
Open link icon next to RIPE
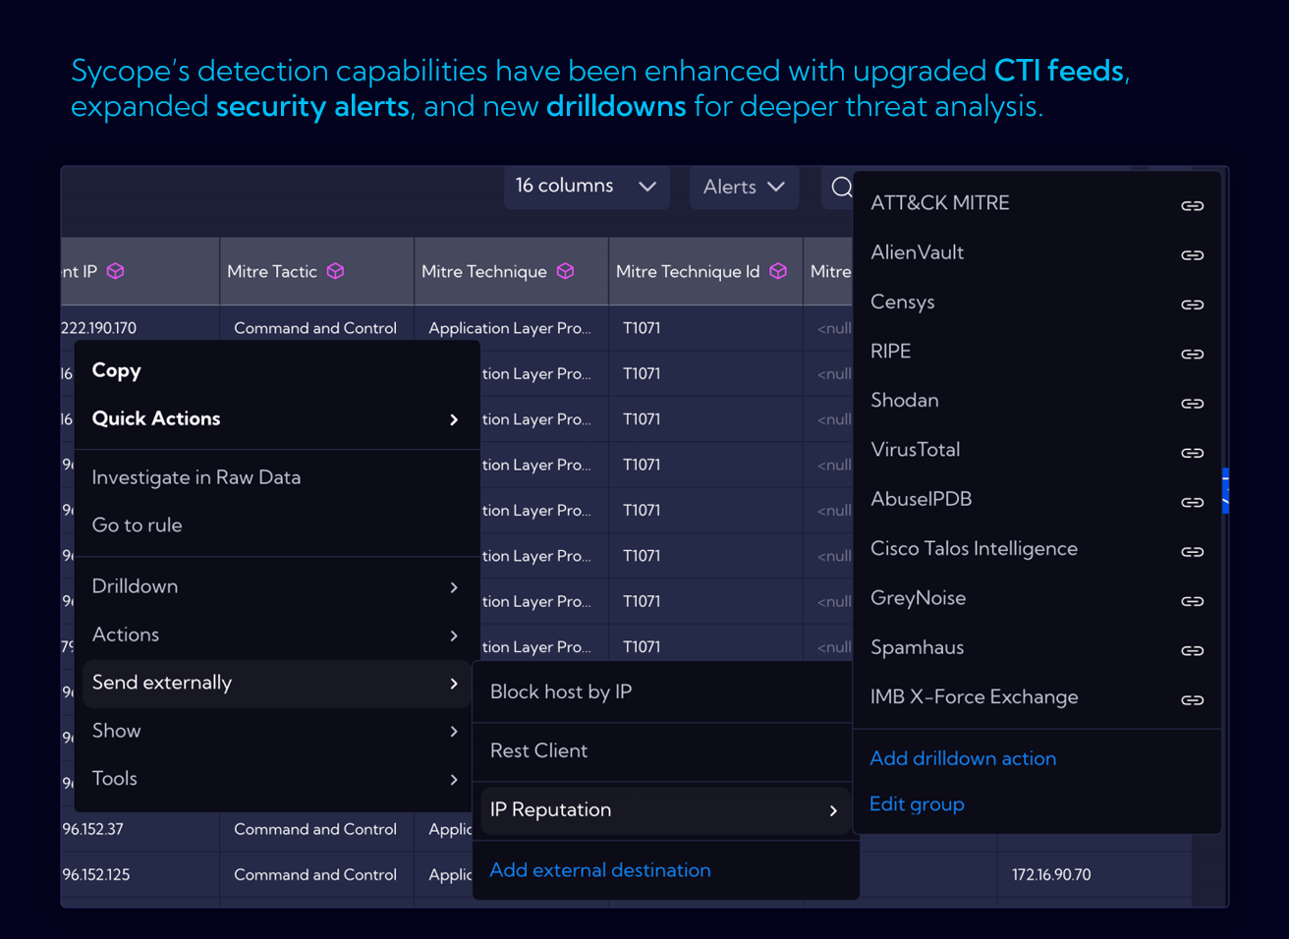click(1192, 354)
